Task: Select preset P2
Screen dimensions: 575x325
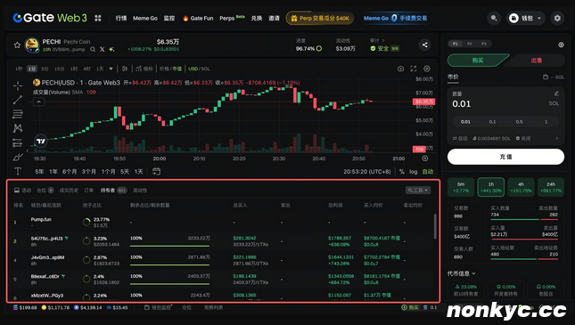Action: pyautogui.click(x=470, y=44)
